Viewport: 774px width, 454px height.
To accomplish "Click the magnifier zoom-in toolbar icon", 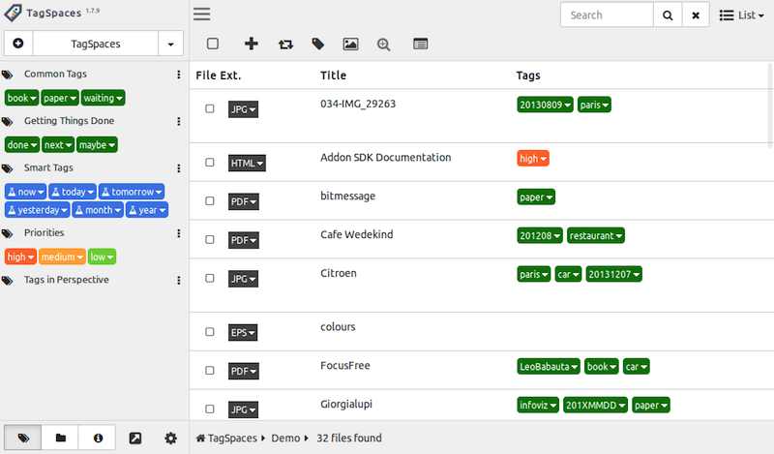I will (384, 44).
